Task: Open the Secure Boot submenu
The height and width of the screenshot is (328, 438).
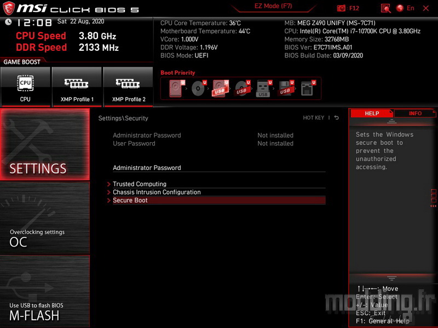Action: point(219,200)
